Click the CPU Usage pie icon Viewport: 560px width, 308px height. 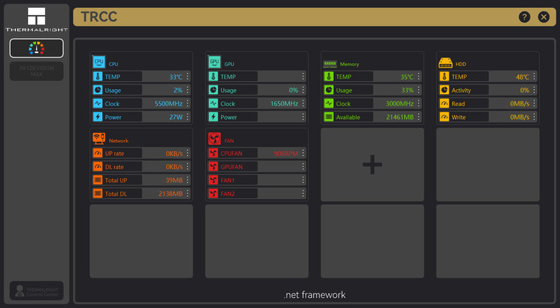click(x=98, y=90)
